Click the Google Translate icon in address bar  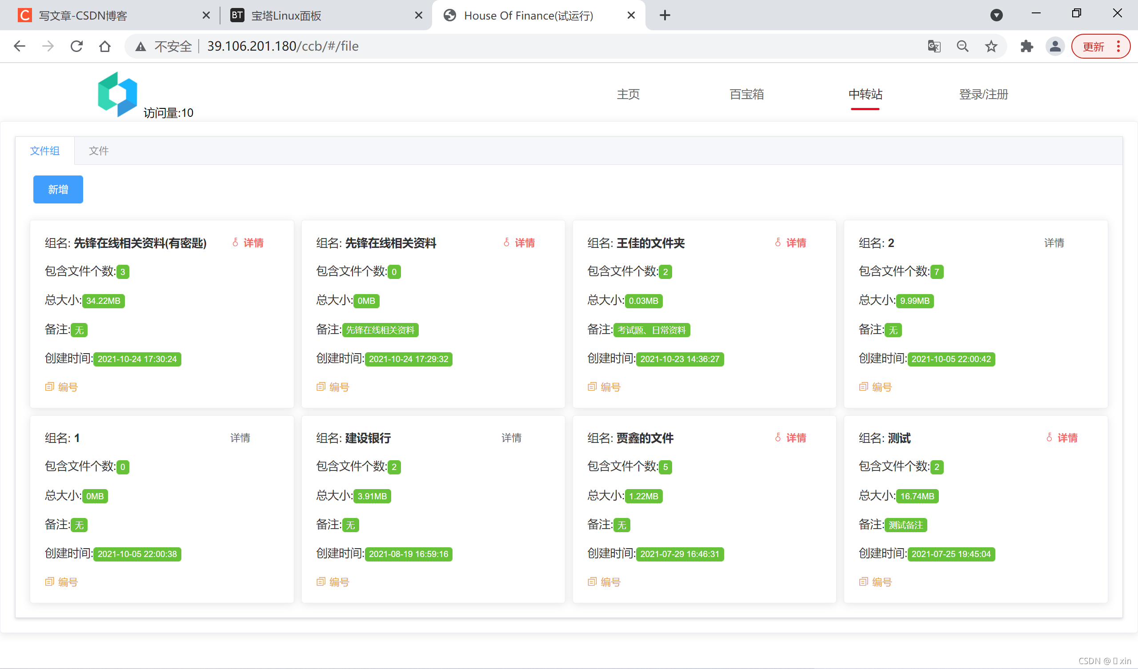pos(934,46)
